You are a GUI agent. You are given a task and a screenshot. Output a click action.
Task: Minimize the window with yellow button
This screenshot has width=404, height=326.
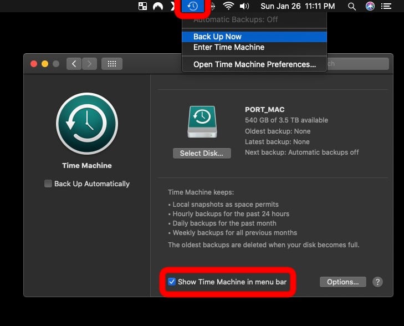pyautogui.click(x=45, y=64)
